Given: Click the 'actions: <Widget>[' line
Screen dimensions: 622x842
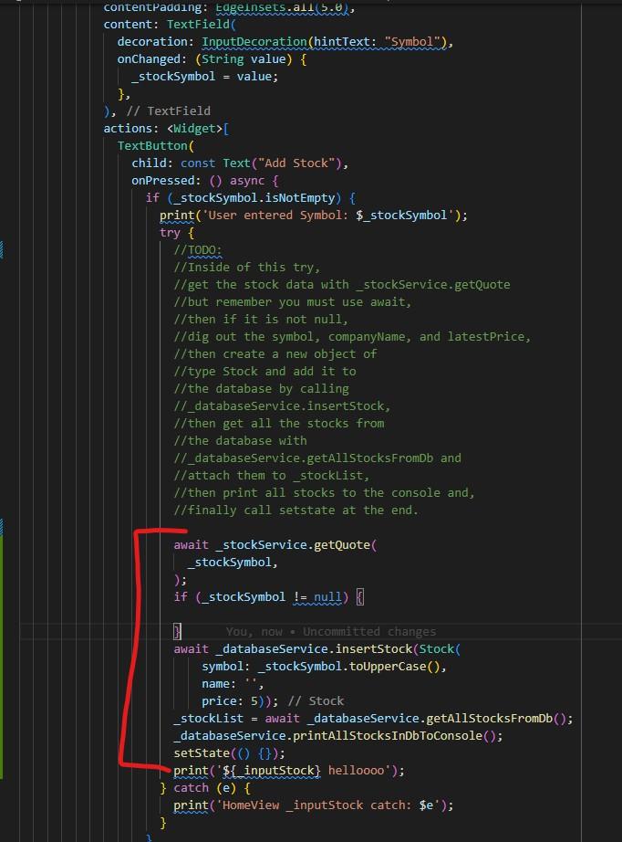Looking at the screenshot, I should click(x=166, y=129).
